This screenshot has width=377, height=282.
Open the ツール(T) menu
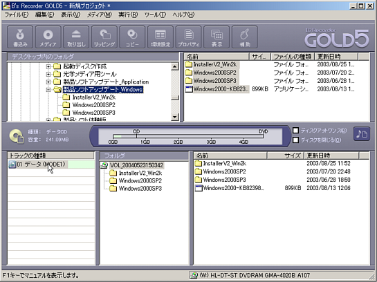coord(155,15)
